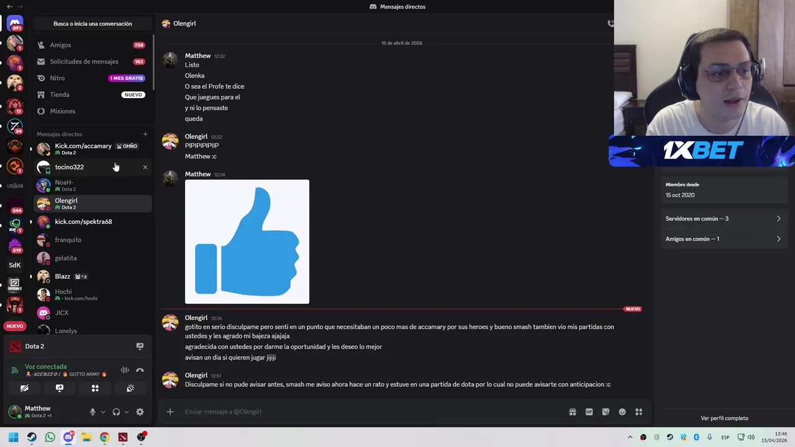This screenshot has width=795, height=447.
Task: Open Matthew's user profile panel
Action: pos(45,412)
